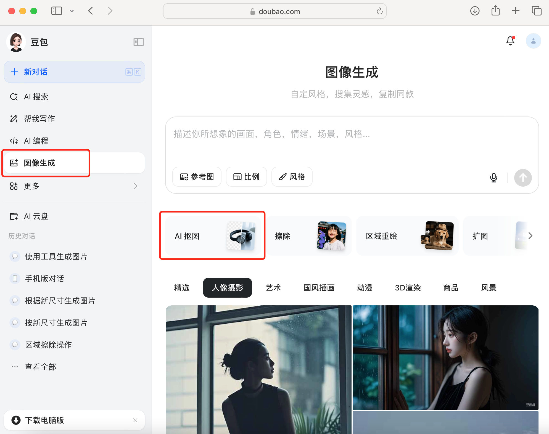
Task: Select 图像生成 in the sidebar
Action: 74,163
